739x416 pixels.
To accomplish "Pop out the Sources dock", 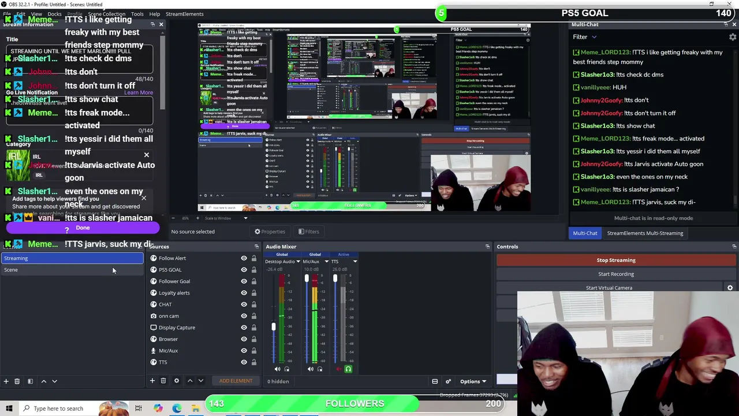I will pos(256,247).
